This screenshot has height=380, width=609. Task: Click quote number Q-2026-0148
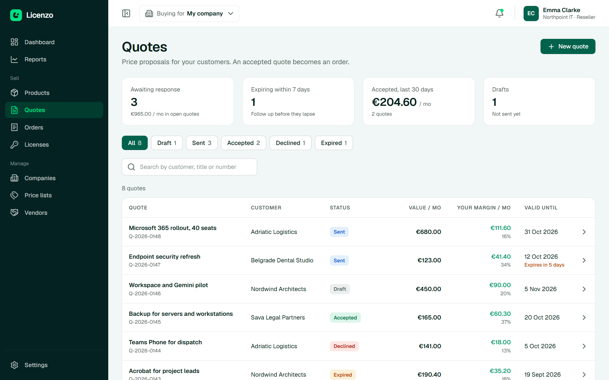(145, 236)
